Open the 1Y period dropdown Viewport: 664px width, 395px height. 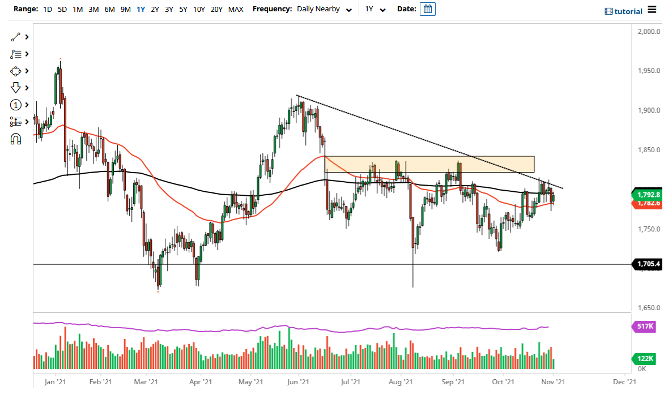(x=375, y=9)
